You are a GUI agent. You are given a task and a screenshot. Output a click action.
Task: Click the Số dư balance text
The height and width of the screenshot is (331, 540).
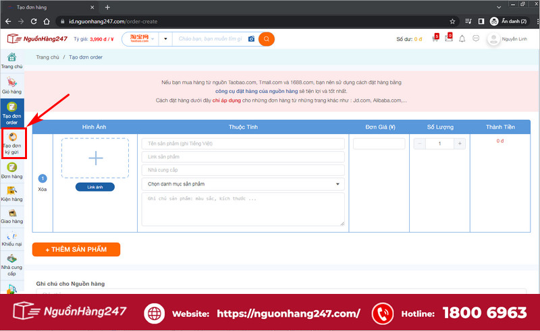409,39
